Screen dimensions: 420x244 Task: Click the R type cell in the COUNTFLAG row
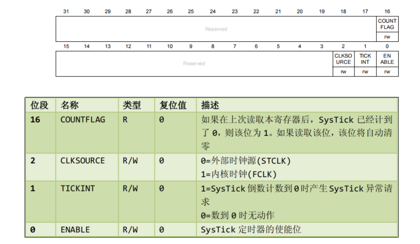click(x=125, y=120)
